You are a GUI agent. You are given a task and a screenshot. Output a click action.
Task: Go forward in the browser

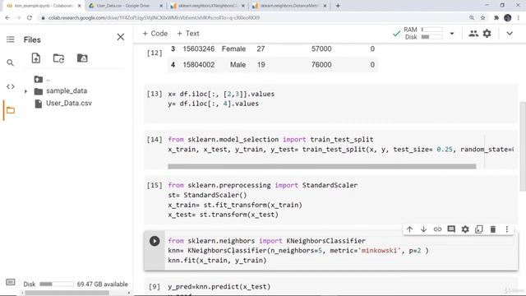[x=18, y=18]
